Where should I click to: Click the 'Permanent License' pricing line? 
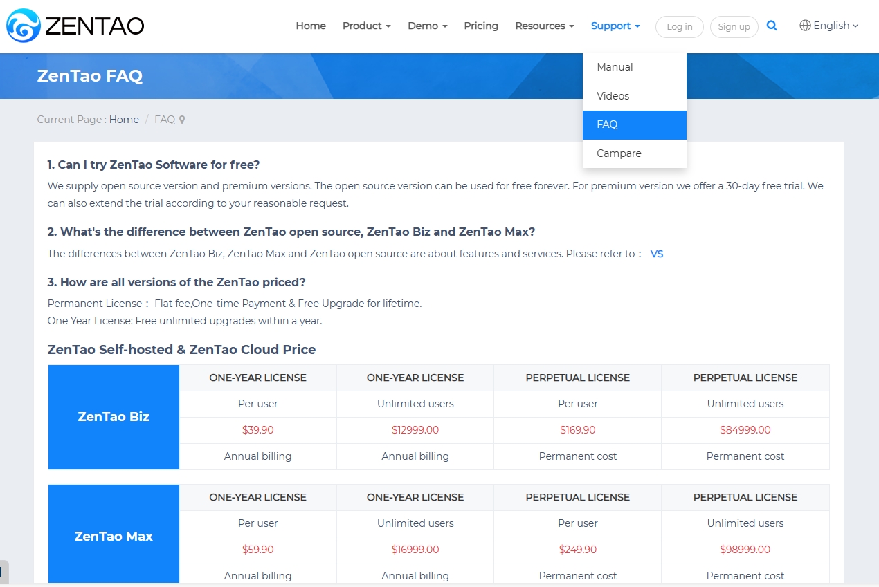235,304
